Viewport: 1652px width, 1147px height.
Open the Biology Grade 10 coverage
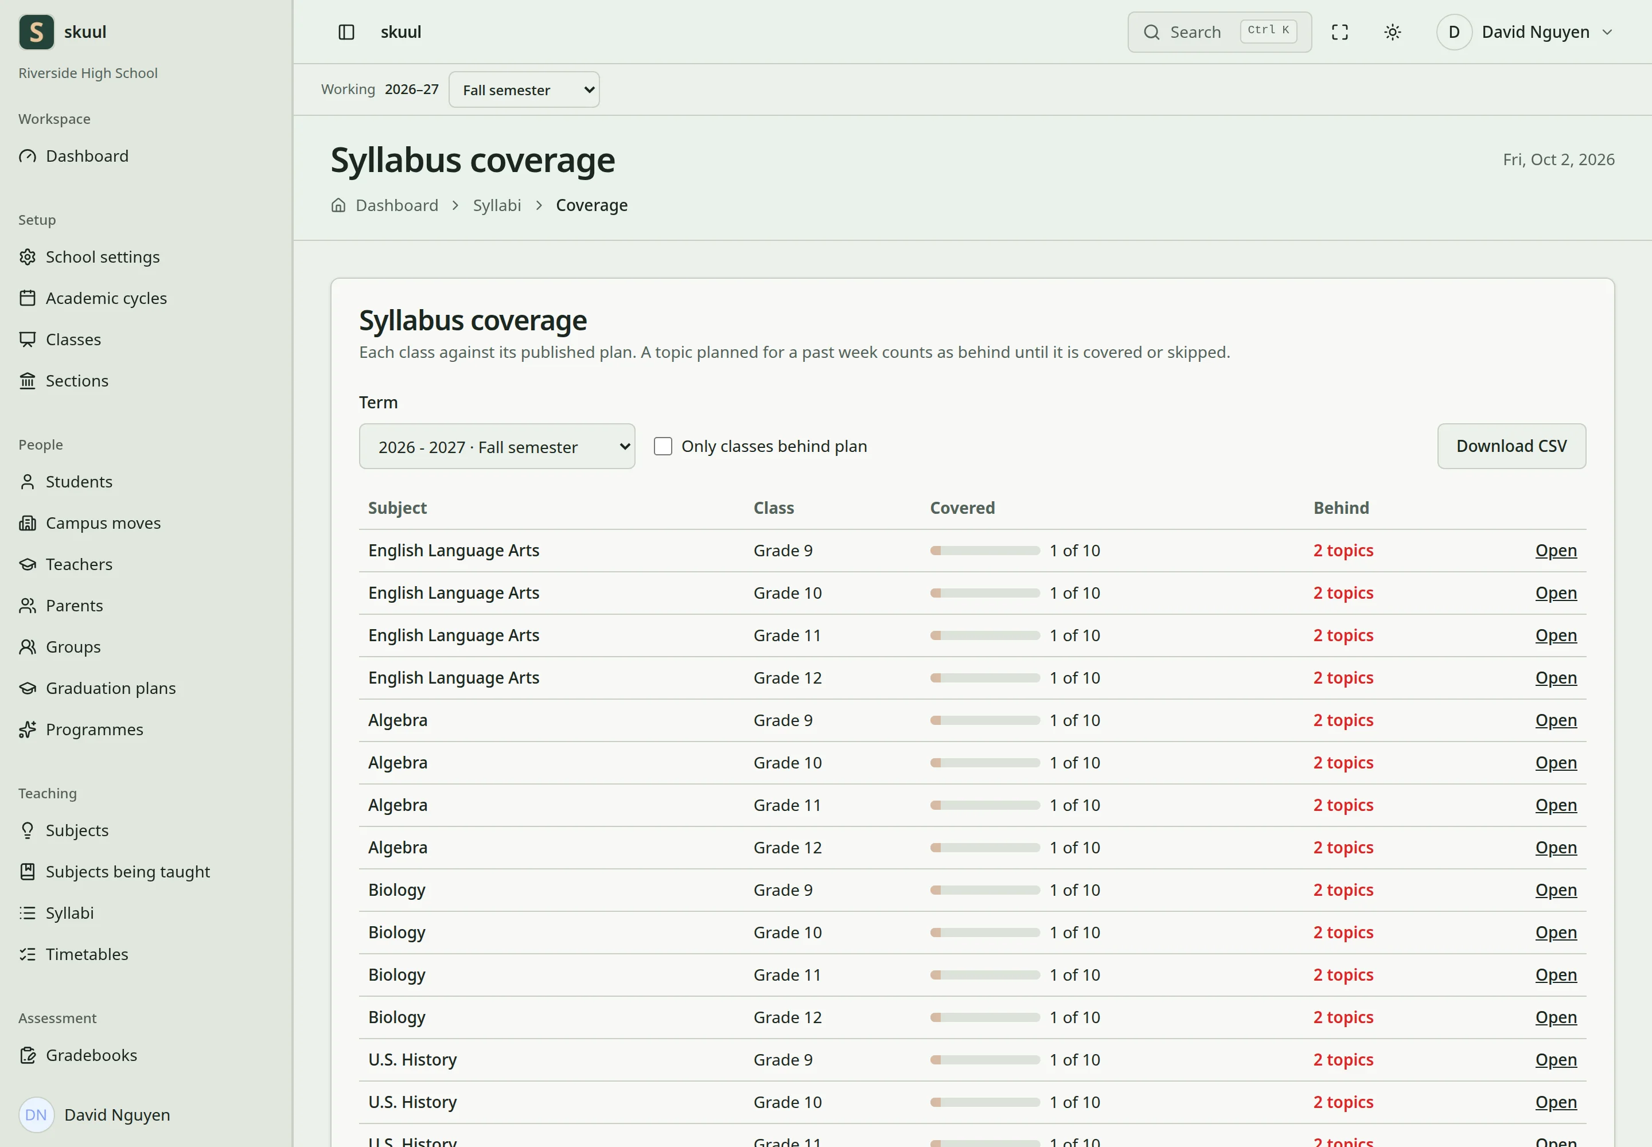point(1556,932)
